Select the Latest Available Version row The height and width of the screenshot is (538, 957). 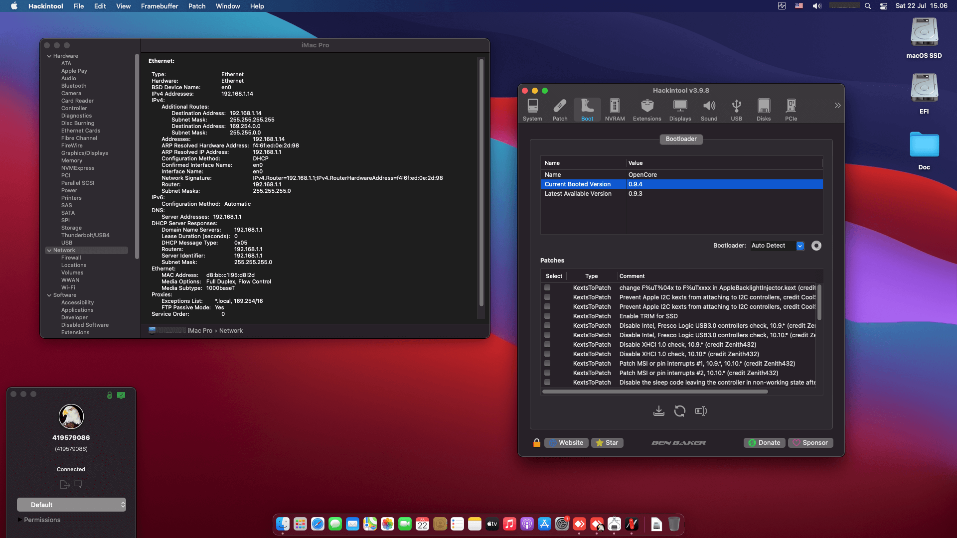tap(681, 194)
